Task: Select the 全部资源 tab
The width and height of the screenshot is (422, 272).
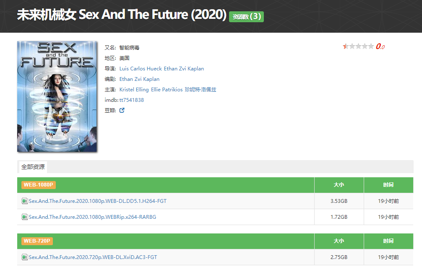Action: (x=33, y=167)
